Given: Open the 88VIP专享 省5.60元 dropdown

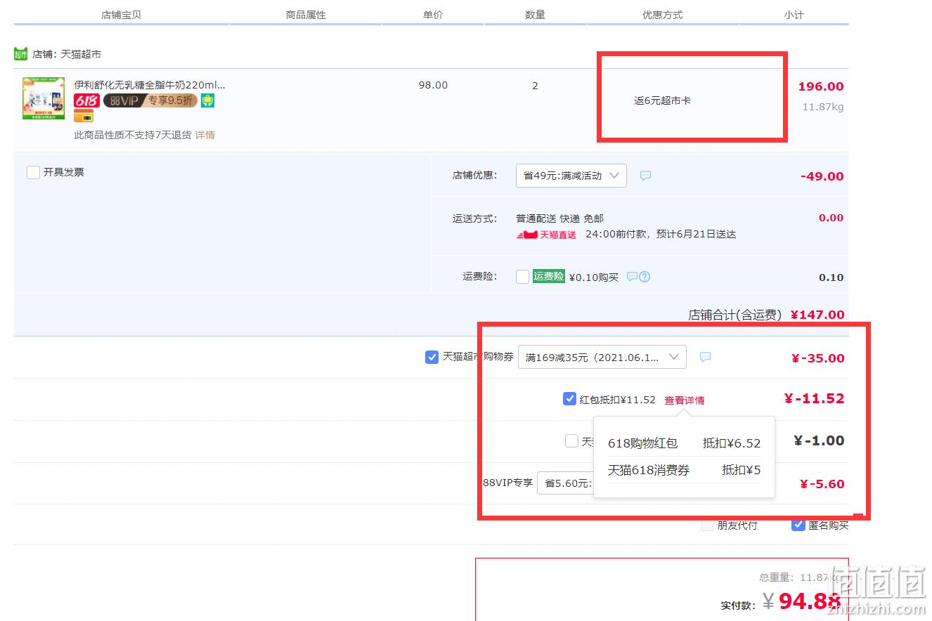Looking at the screenshot, I should tap(566, 483).
